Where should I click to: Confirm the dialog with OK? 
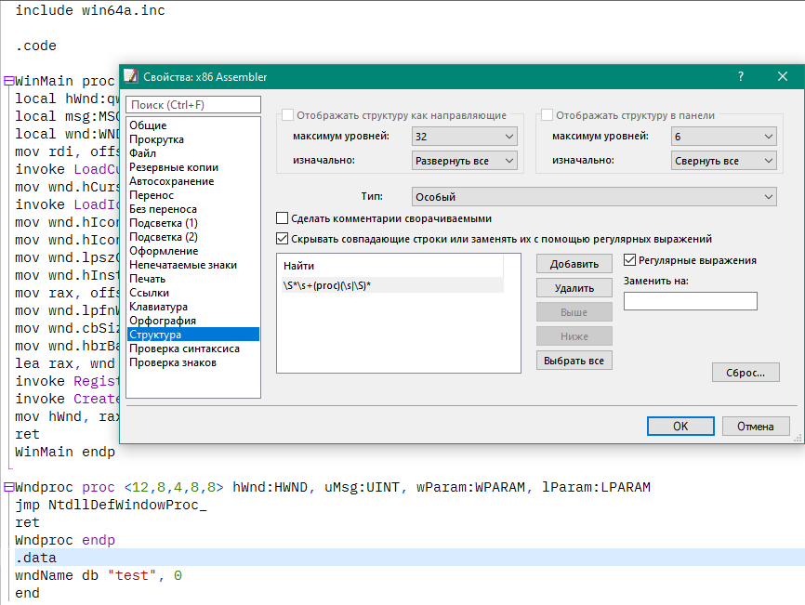[x=680, y=427]
